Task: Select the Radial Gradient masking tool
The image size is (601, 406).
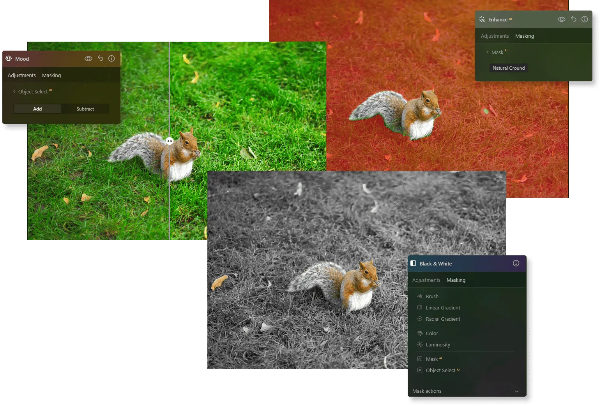Action: click(x=443, y=319)
